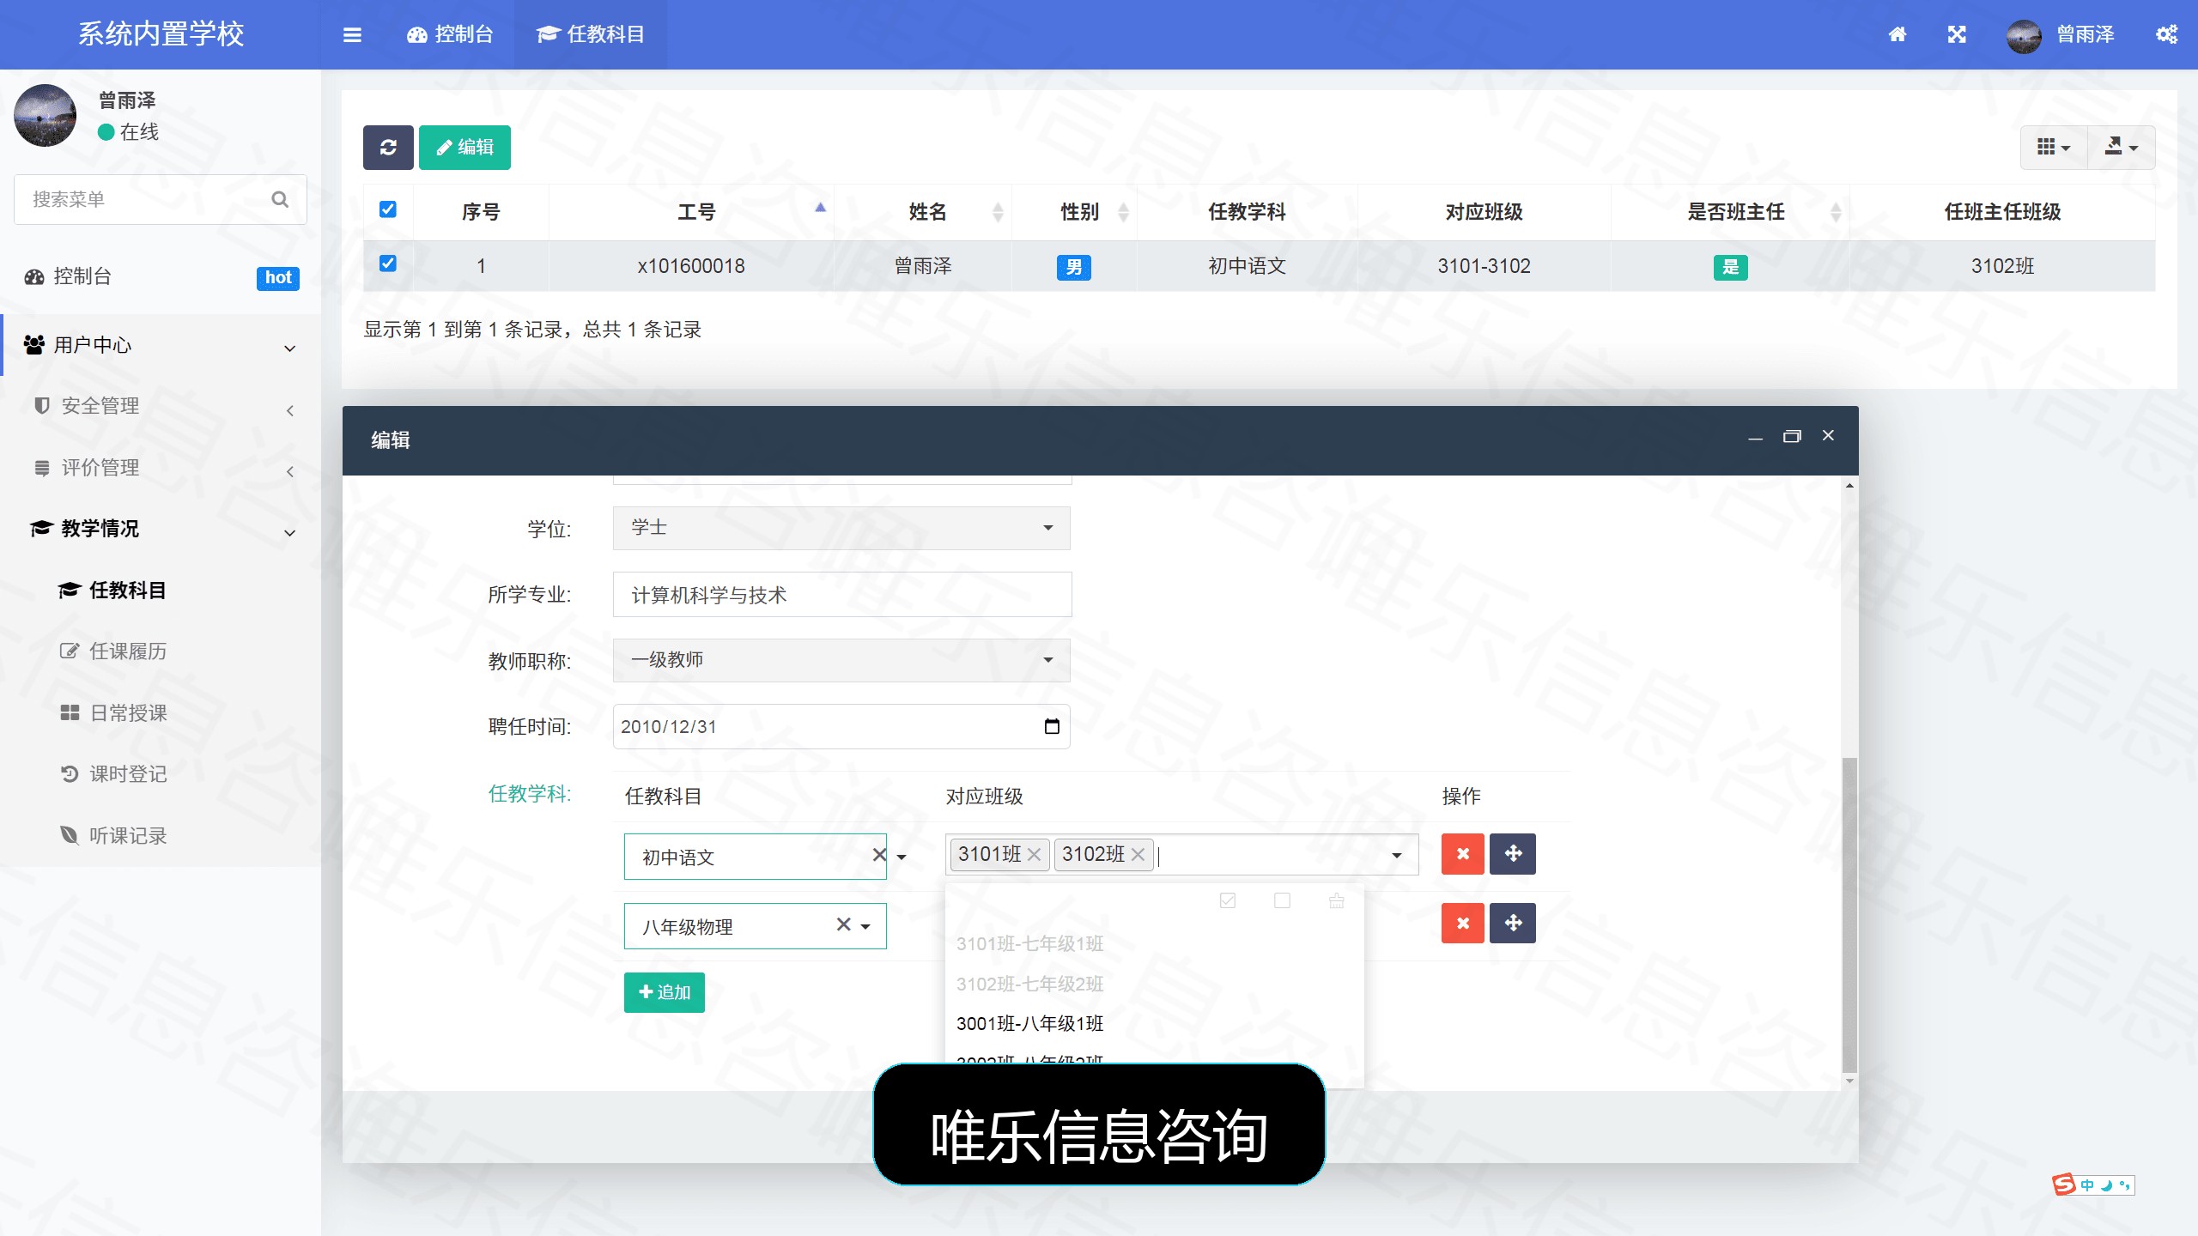Expand the 安全管理 sidebar menu

point(161,407)
